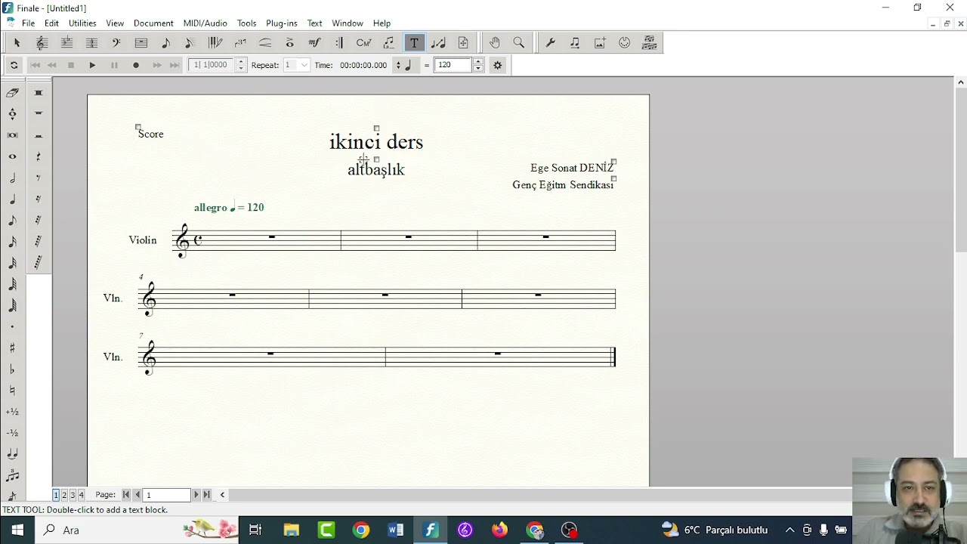Toggle the flat accidental

coord(13,369)
